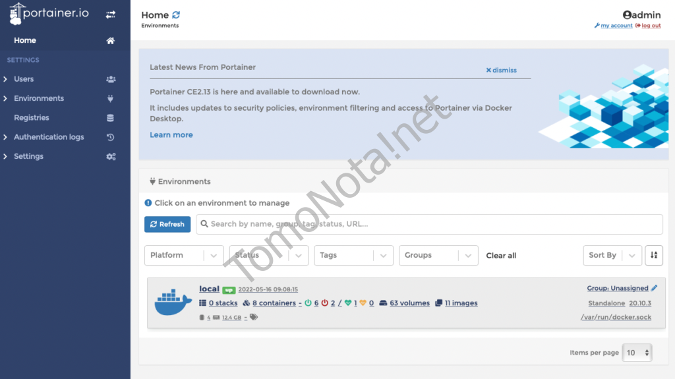
Task: Click the Portainer.io logo
Action: click(x=51, y=14)
